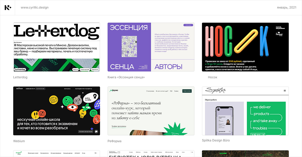Click the chat bubble icon in Webium preview
The width and height of the screenshot is (302, 157).
96,132
